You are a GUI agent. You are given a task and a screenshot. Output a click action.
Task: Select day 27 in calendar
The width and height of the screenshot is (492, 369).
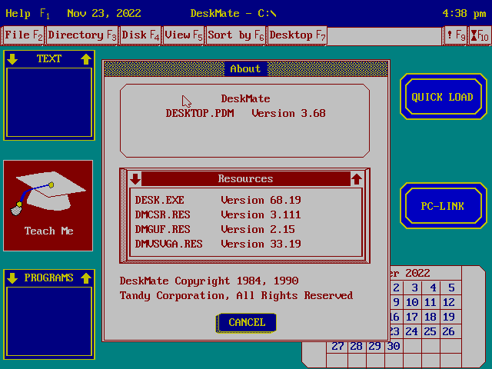[337, 346]
